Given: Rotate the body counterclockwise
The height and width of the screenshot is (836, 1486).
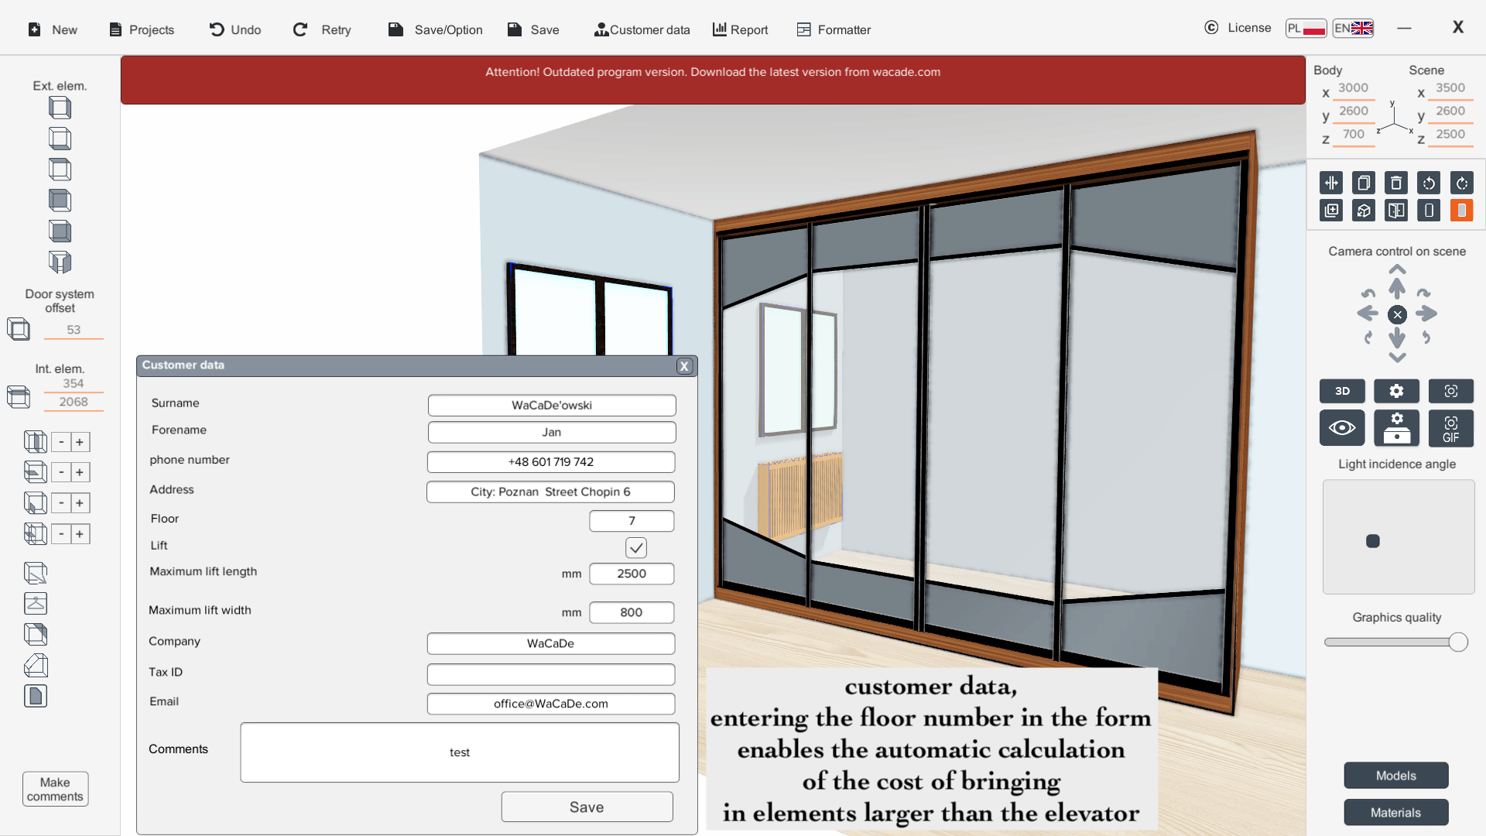Looking at the screenshot, I should [1429, 183].
